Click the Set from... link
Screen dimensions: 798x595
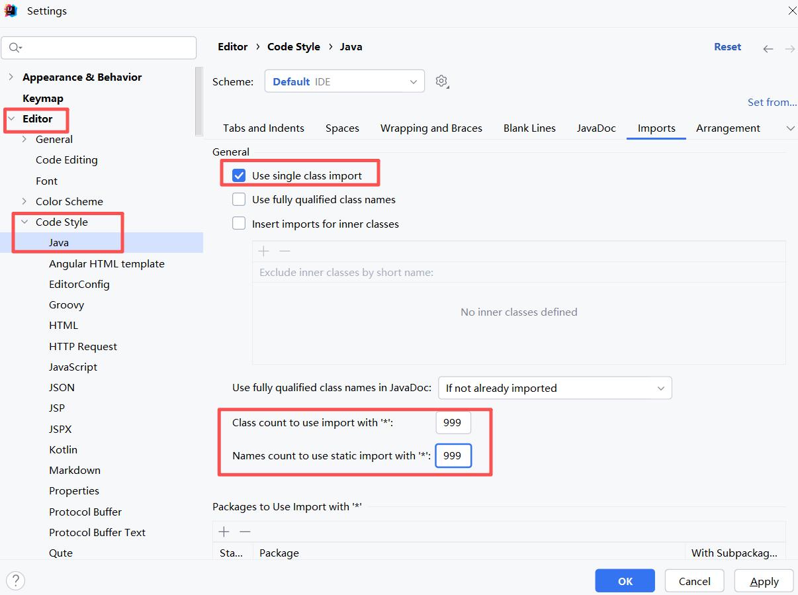point(772,102)
